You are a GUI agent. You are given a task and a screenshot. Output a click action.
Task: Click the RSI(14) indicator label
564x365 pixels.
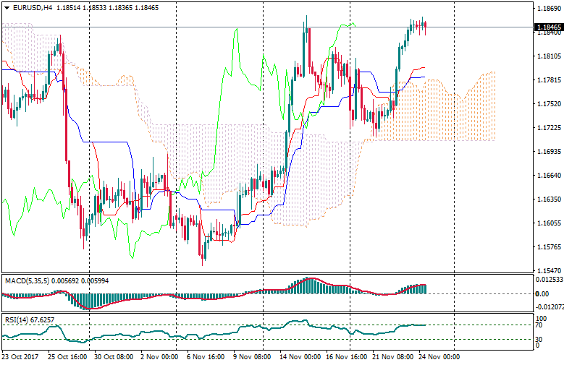17,319
